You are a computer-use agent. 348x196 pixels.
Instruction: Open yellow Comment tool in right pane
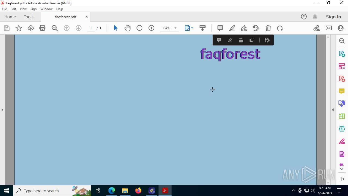pos(342,91)
